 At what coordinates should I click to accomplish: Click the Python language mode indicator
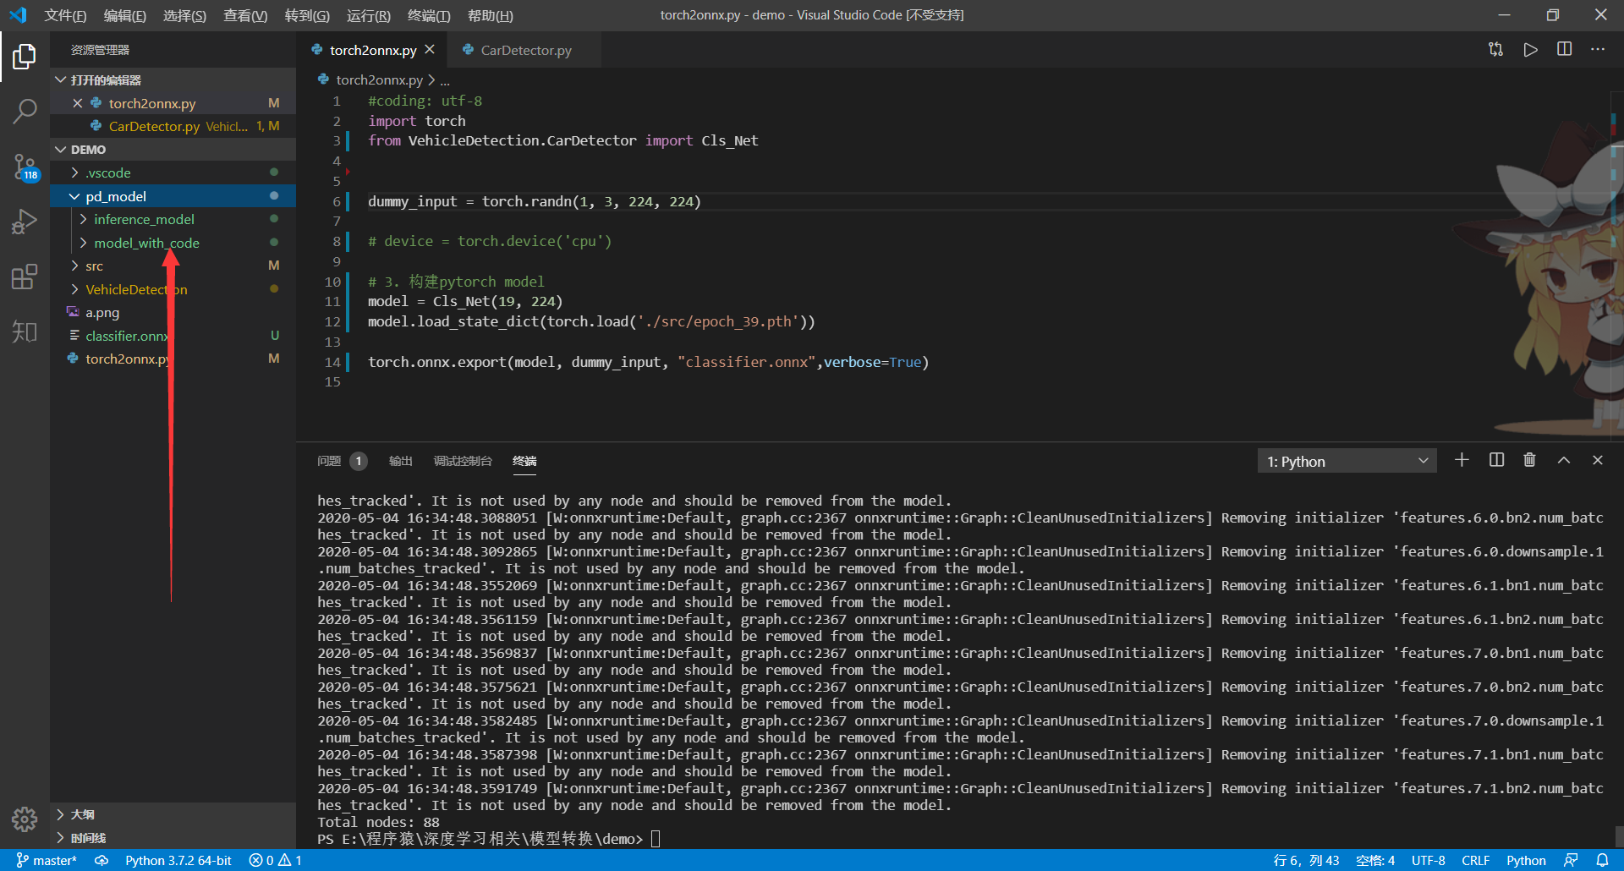click(1526, 860)
